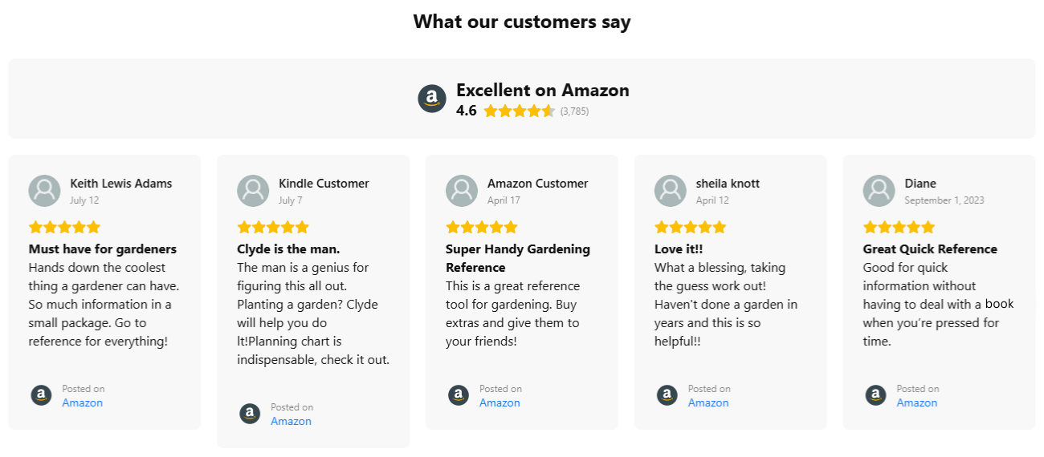The image size is (1044, 457).
Task: Visit Amazon link in sheila knott's review
Action: 708,402
